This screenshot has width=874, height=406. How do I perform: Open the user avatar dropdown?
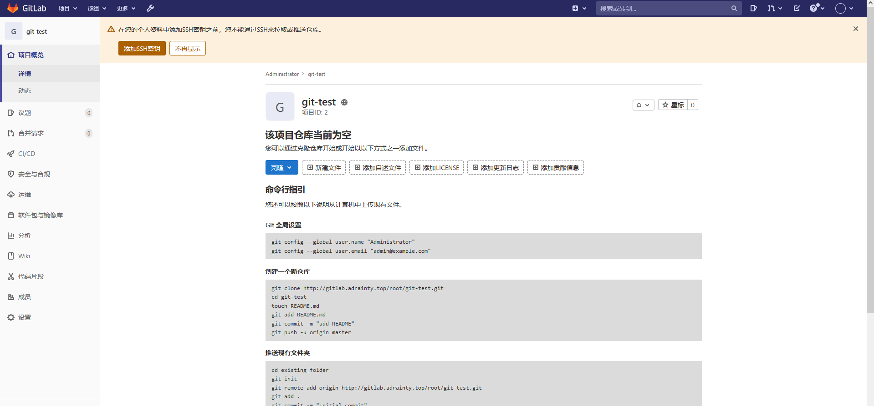click(844, 8)
